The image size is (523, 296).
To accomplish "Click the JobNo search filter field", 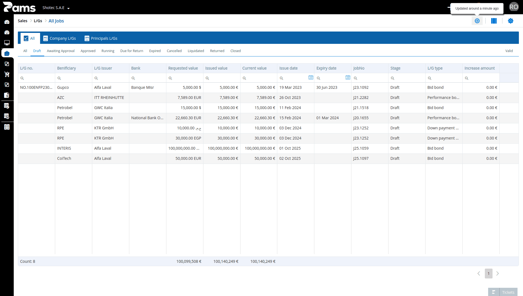I will 370,78.
